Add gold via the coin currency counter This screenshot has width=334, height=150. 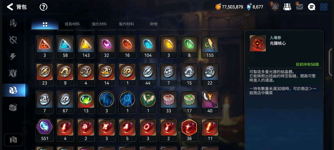click(x=229, y=7)
